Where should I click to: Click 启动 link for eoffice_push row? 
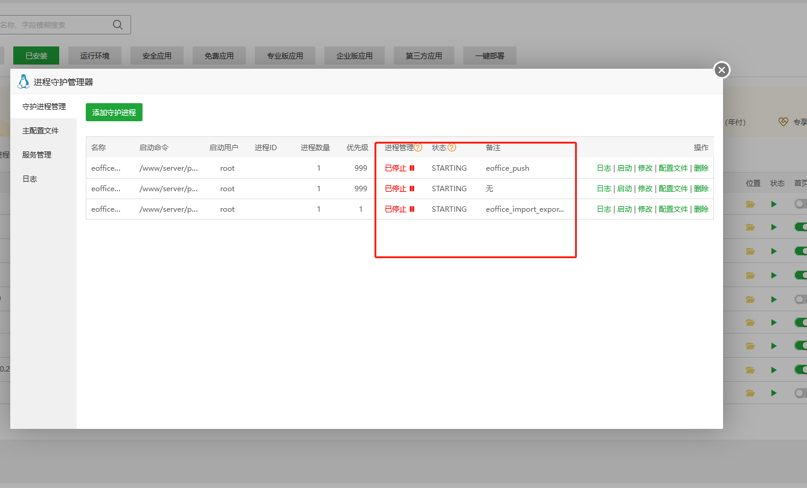click(624, 168)
